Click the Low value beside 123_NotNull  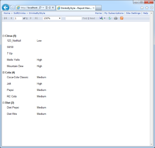coord(39,41)
